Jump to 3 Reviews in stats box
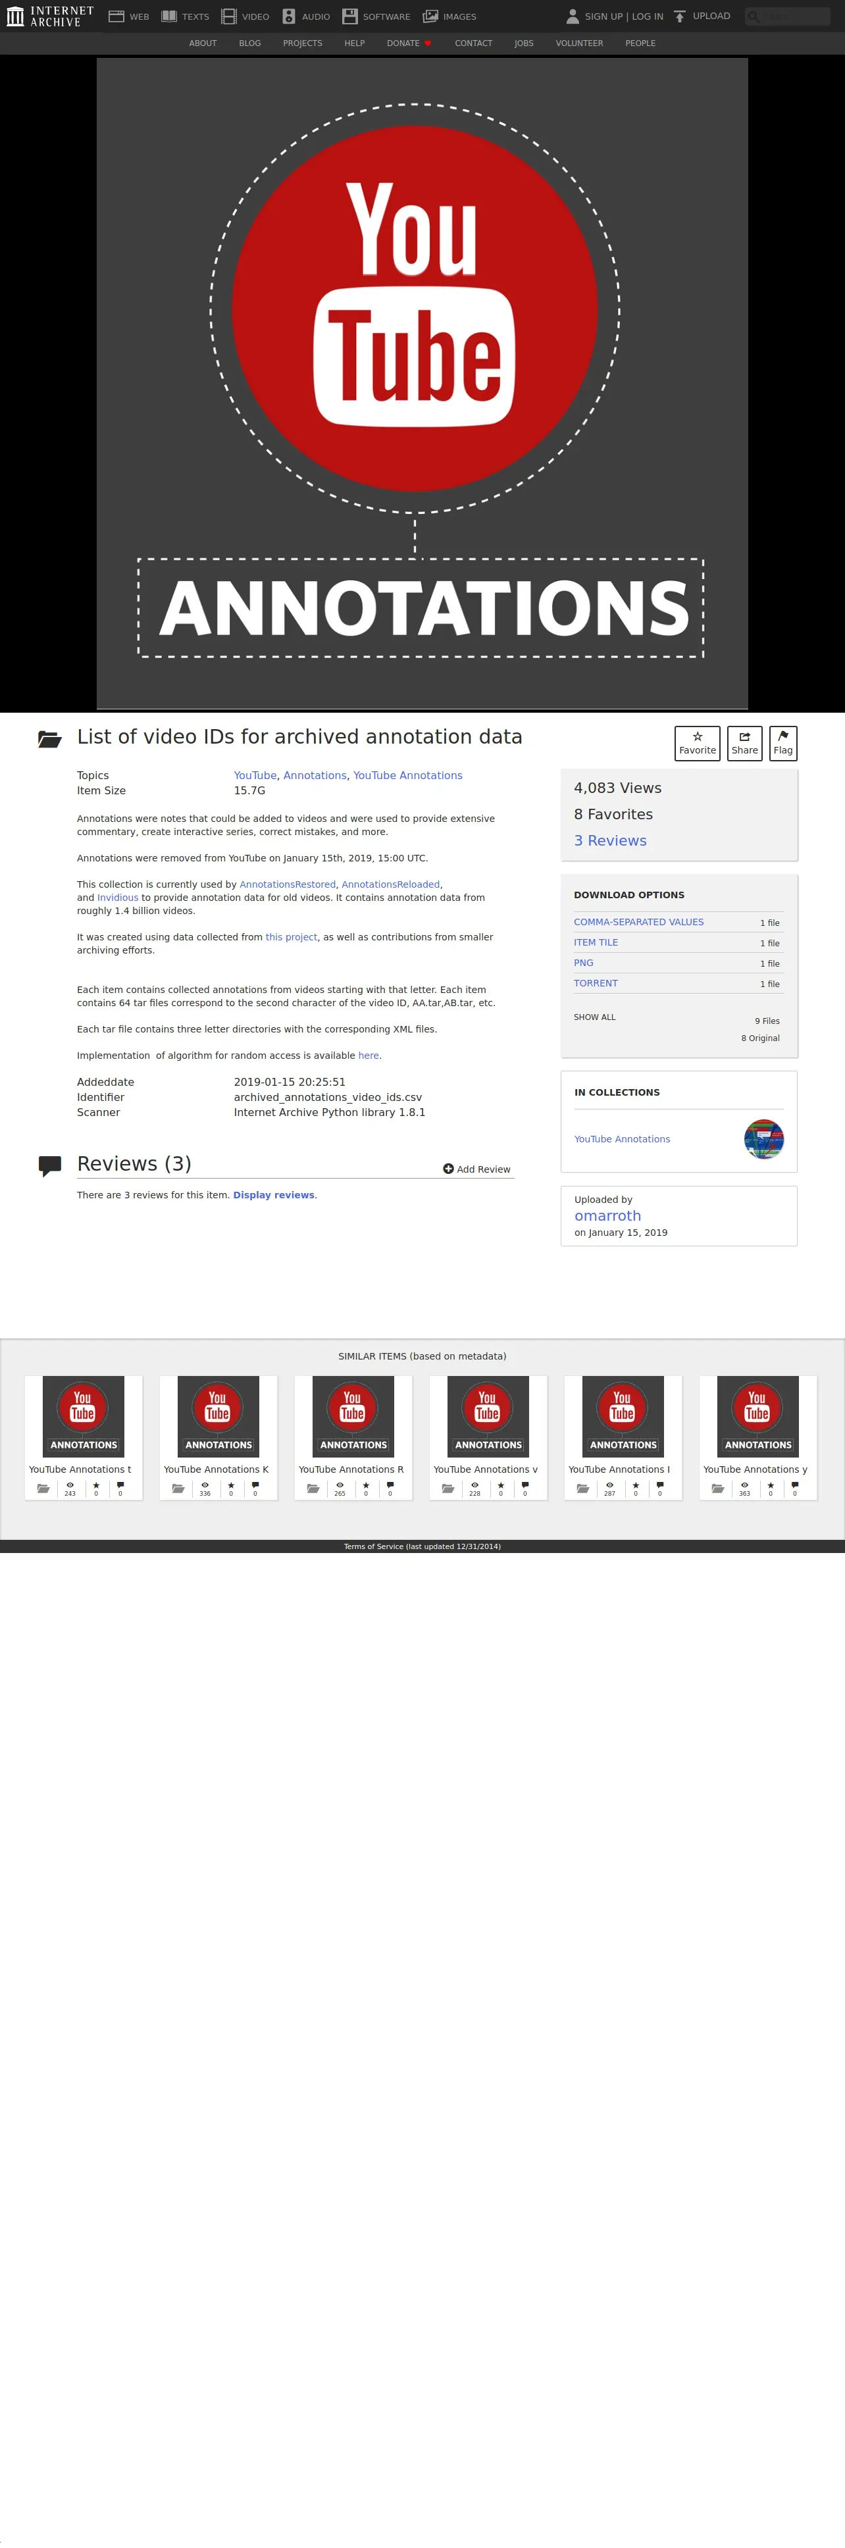This screenshot has width=845, height=2548. coord(611,841)
